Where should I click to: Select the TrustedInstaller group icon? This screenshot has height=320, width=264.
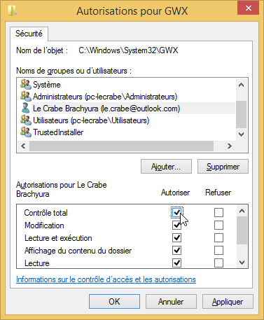click(26, 132)
